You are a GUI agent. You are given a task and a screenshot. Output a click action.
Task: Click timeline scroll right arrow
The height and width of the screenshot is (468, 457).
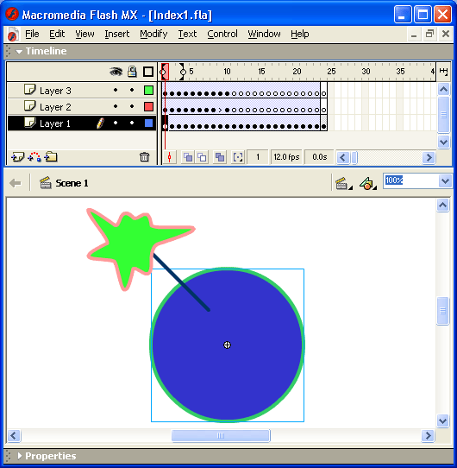[429, 157]
